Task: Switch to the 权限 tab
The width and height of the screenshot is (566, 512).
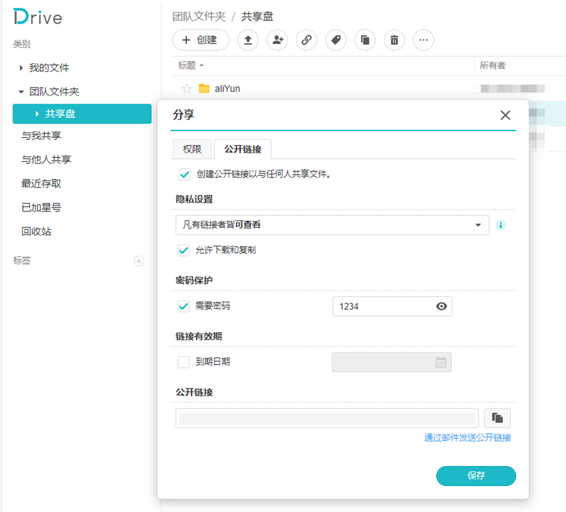Action: (192, 149)
